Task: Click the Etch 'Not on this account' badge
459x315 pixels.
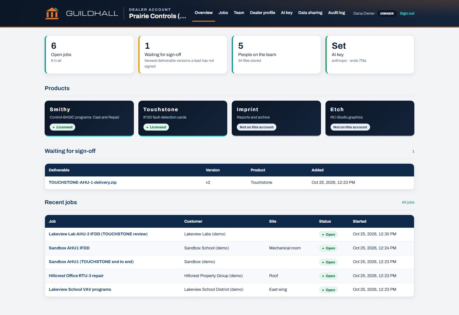Action: [x=350, y=127]
